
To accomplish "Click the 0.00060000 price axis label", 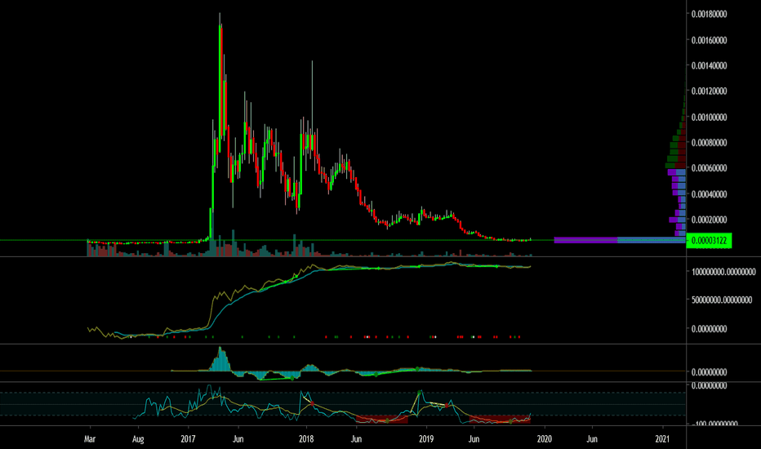I will [709, 168].
